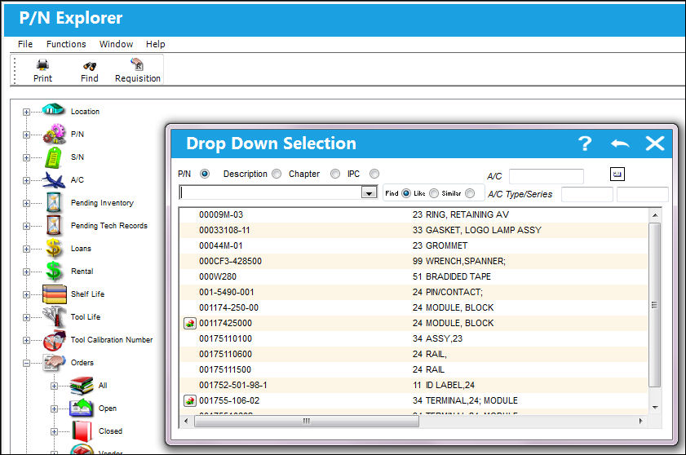Select the Rental green dollar icon
The height and width of the screenshot is (455, 686).
point(54,271)
